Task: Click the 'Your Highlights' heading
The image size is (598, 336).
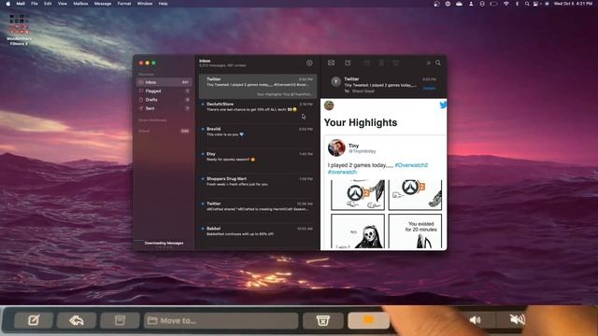Action: 361,122
